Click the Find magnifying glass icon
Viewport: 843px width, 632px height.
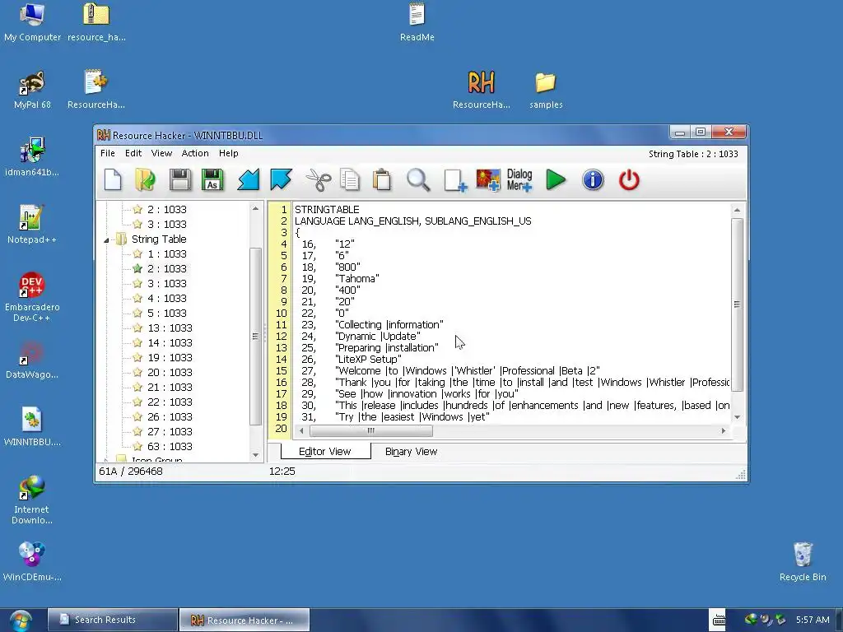[x=418, y=179]
